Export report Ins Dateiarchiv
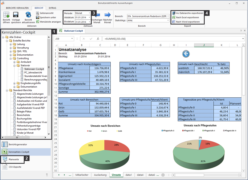The width and height of the screenshot is (248, 180). (x=187, y=13)
